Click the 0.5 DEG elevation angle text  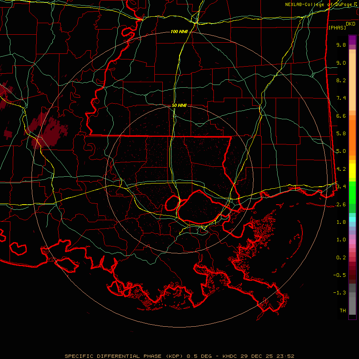(x=199, y=356)
